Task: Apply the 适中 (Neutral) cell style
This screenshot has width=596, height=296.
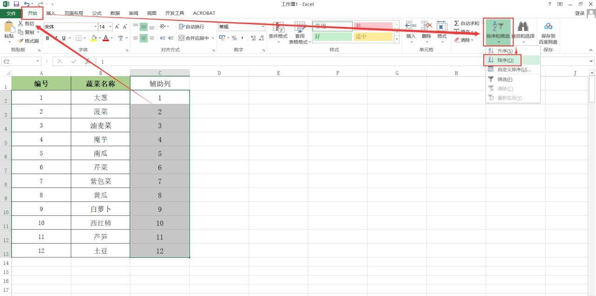Action: click(x=373, y=36)
